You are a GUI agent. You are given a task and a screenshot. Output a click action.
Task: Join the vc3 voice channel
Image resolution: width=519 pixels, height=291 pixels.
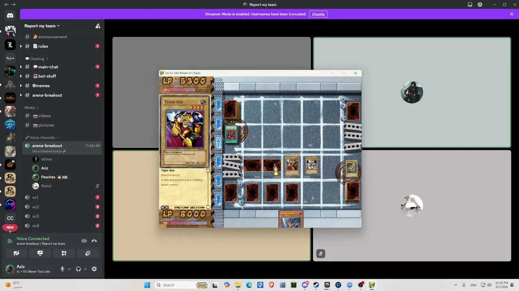pyautogui.click(x=62, y=216)
